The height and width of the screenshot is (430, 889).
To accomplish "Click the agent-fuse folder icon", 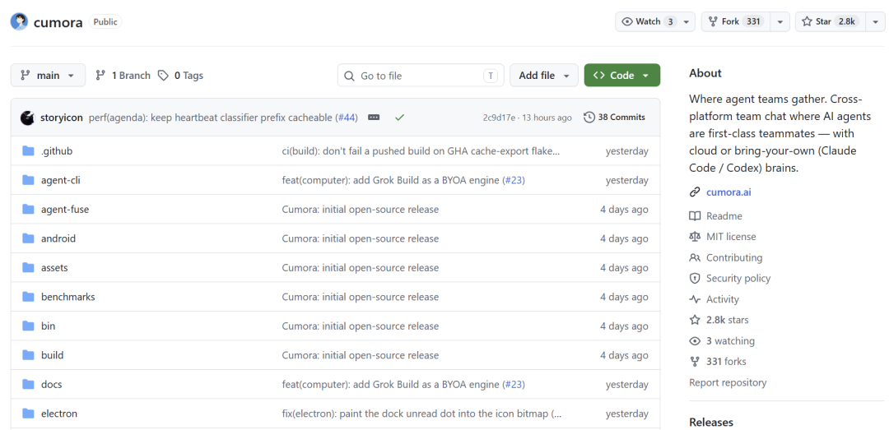I will pyautogui.click(x=28, y=210).
